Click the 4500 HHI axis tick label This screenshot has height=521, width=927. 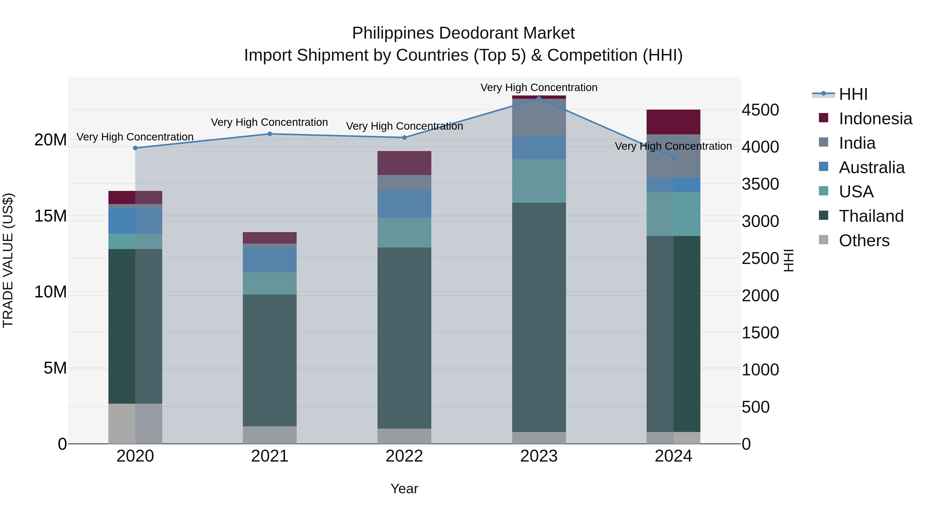(x=761, y=110)
